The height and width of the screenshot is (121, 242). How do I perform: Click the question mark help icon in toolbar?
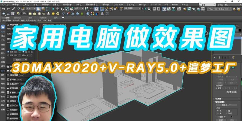[107, 14]
